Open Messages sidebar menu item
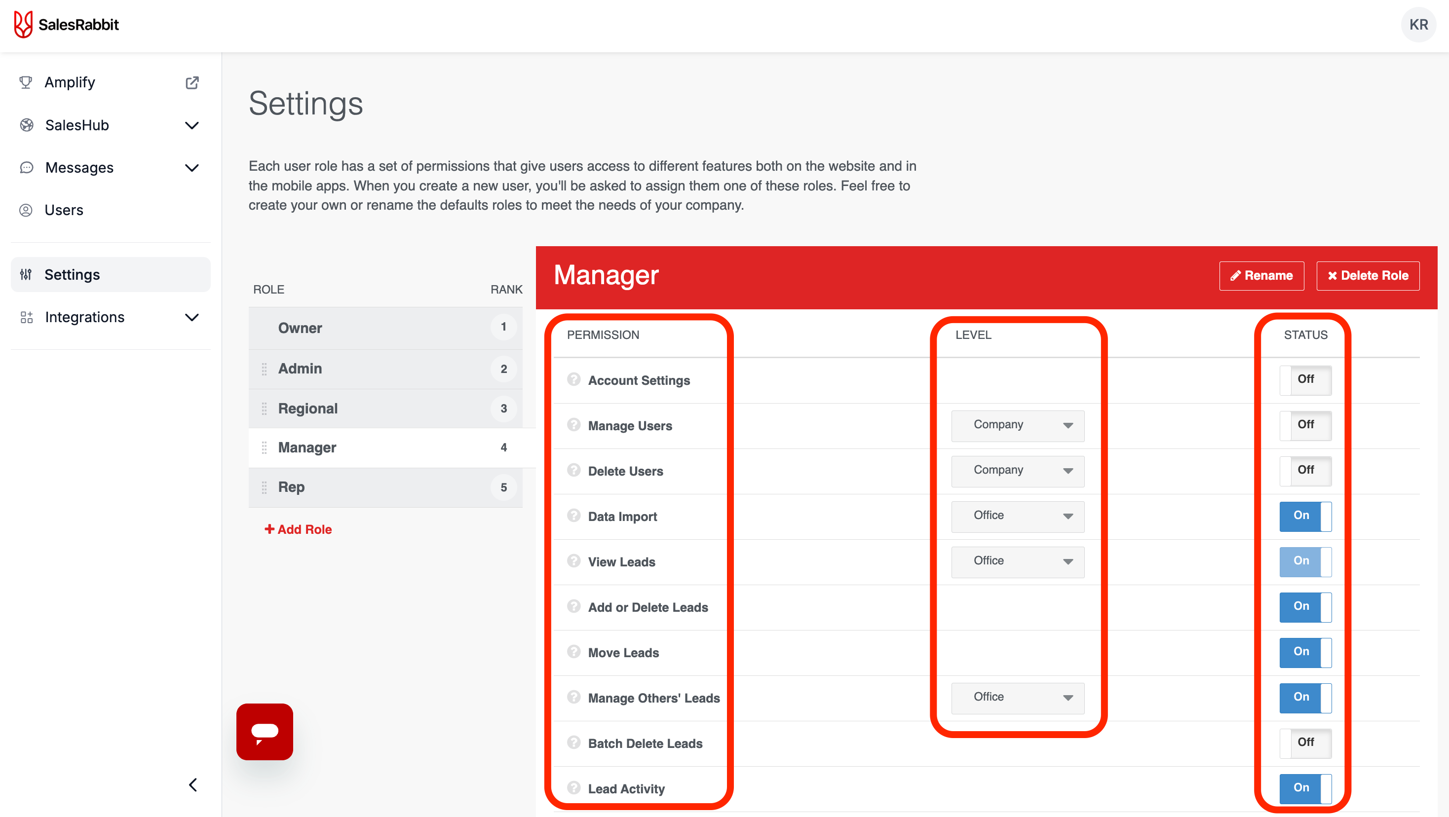 (79, 168)
